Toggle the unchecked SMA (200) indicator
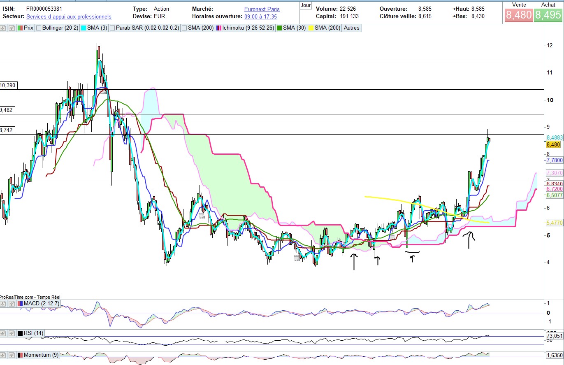564x365 pixels. (x=185, y=28)
